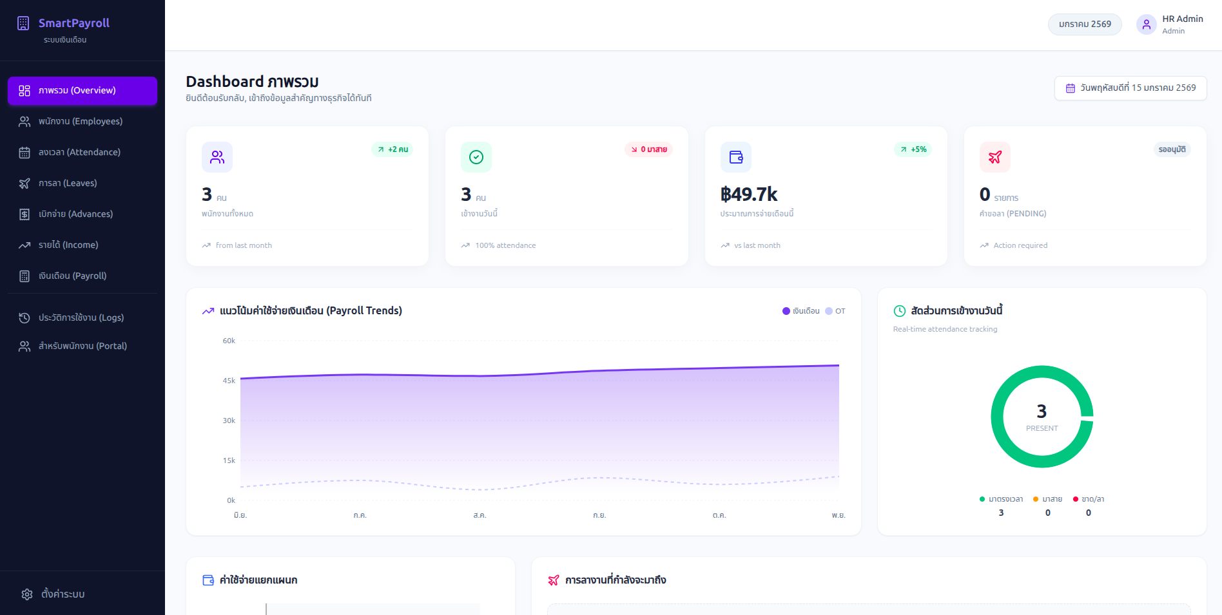Select รายได้ (Income) menu item
Screen dimensions: 1222x615
[x=82, y=245]
